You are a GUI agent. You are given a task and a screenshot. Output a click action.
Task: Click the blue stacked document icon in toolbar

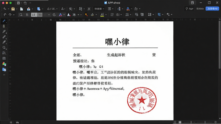pos(39,9)
